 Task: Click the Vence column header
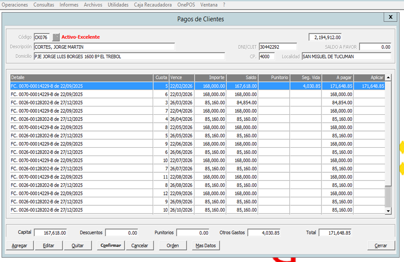(182, 78)
